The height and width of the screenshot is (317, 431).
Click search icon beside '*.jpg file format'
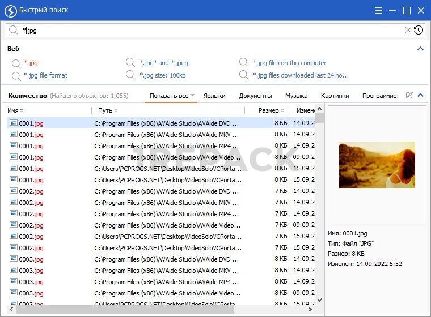point(16,75)
